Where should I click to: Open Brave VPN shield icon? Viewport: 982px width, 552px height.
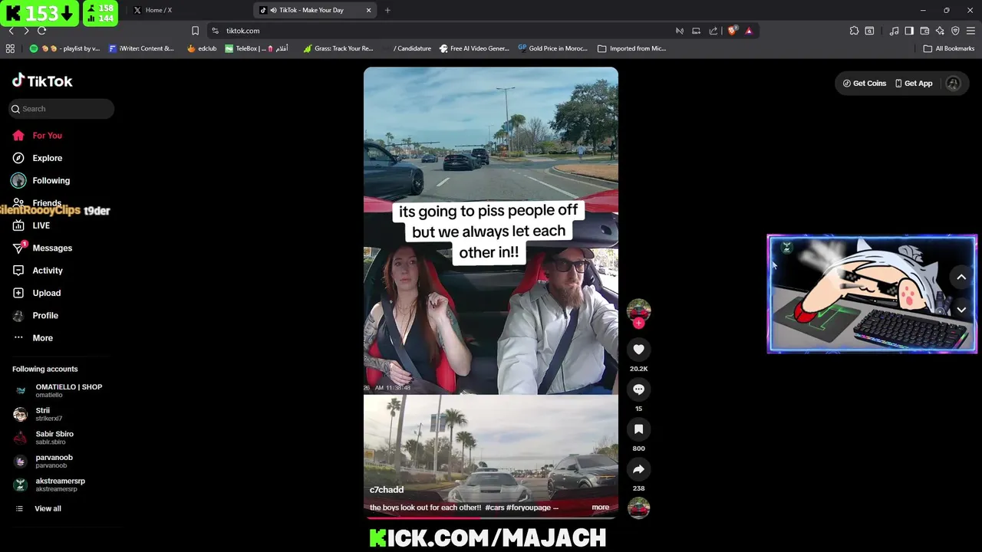tap(955, 31)
